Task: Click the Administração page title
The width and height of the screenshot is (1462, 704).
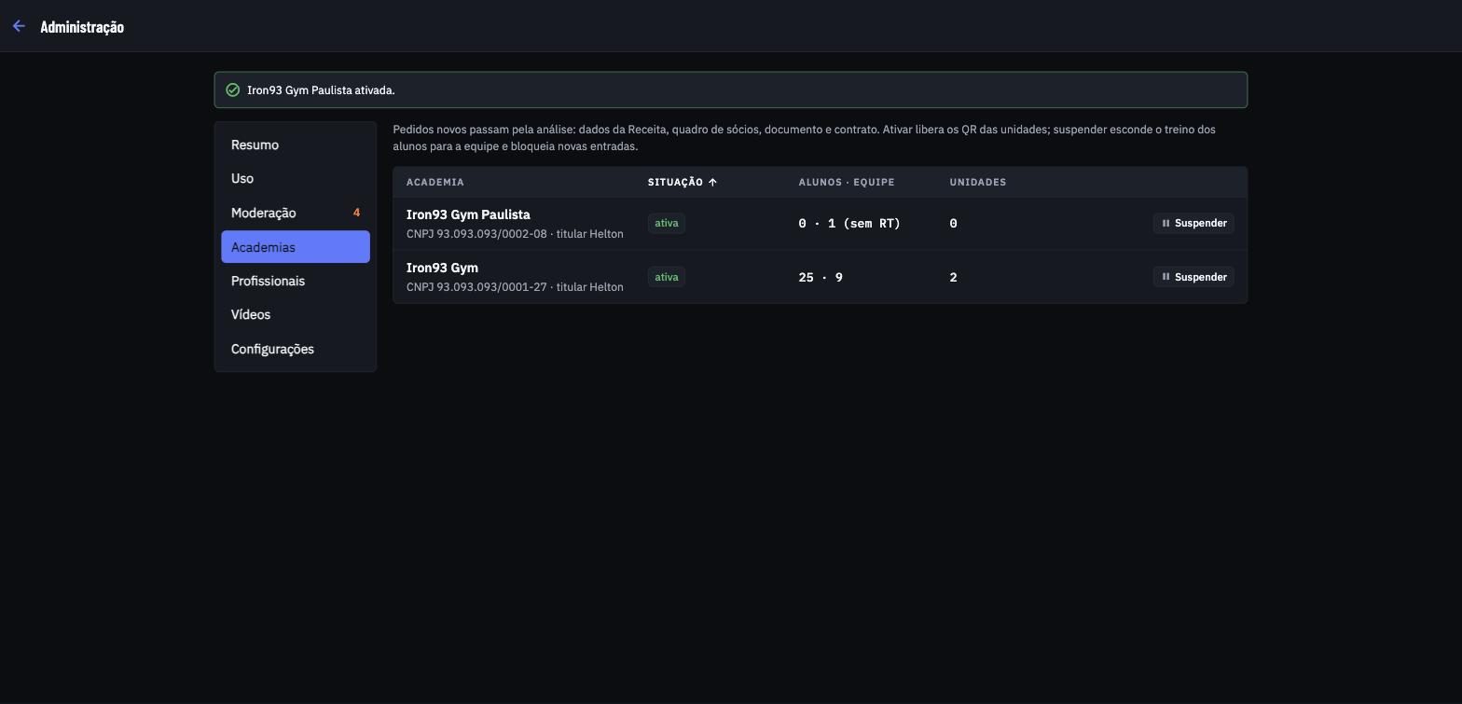Action: click(x=82, y=26)
